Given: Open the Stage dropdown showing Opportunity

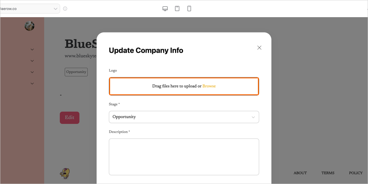Looking at the screenshot, I should (x=184, y=117).
